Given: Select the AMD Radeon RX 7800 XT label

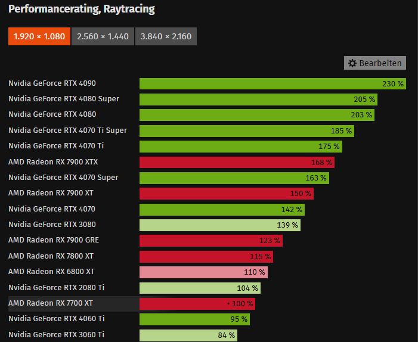Looking at the screenshot, I should 51,256.
